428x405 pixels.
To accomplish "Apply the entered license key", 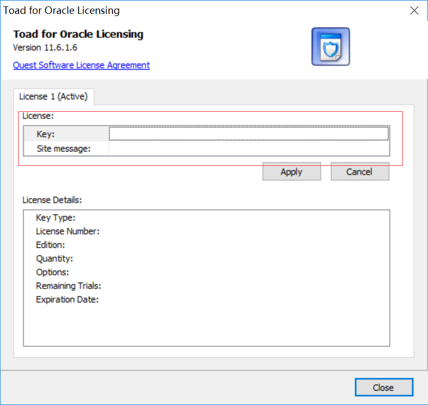I will pos(291,172).
